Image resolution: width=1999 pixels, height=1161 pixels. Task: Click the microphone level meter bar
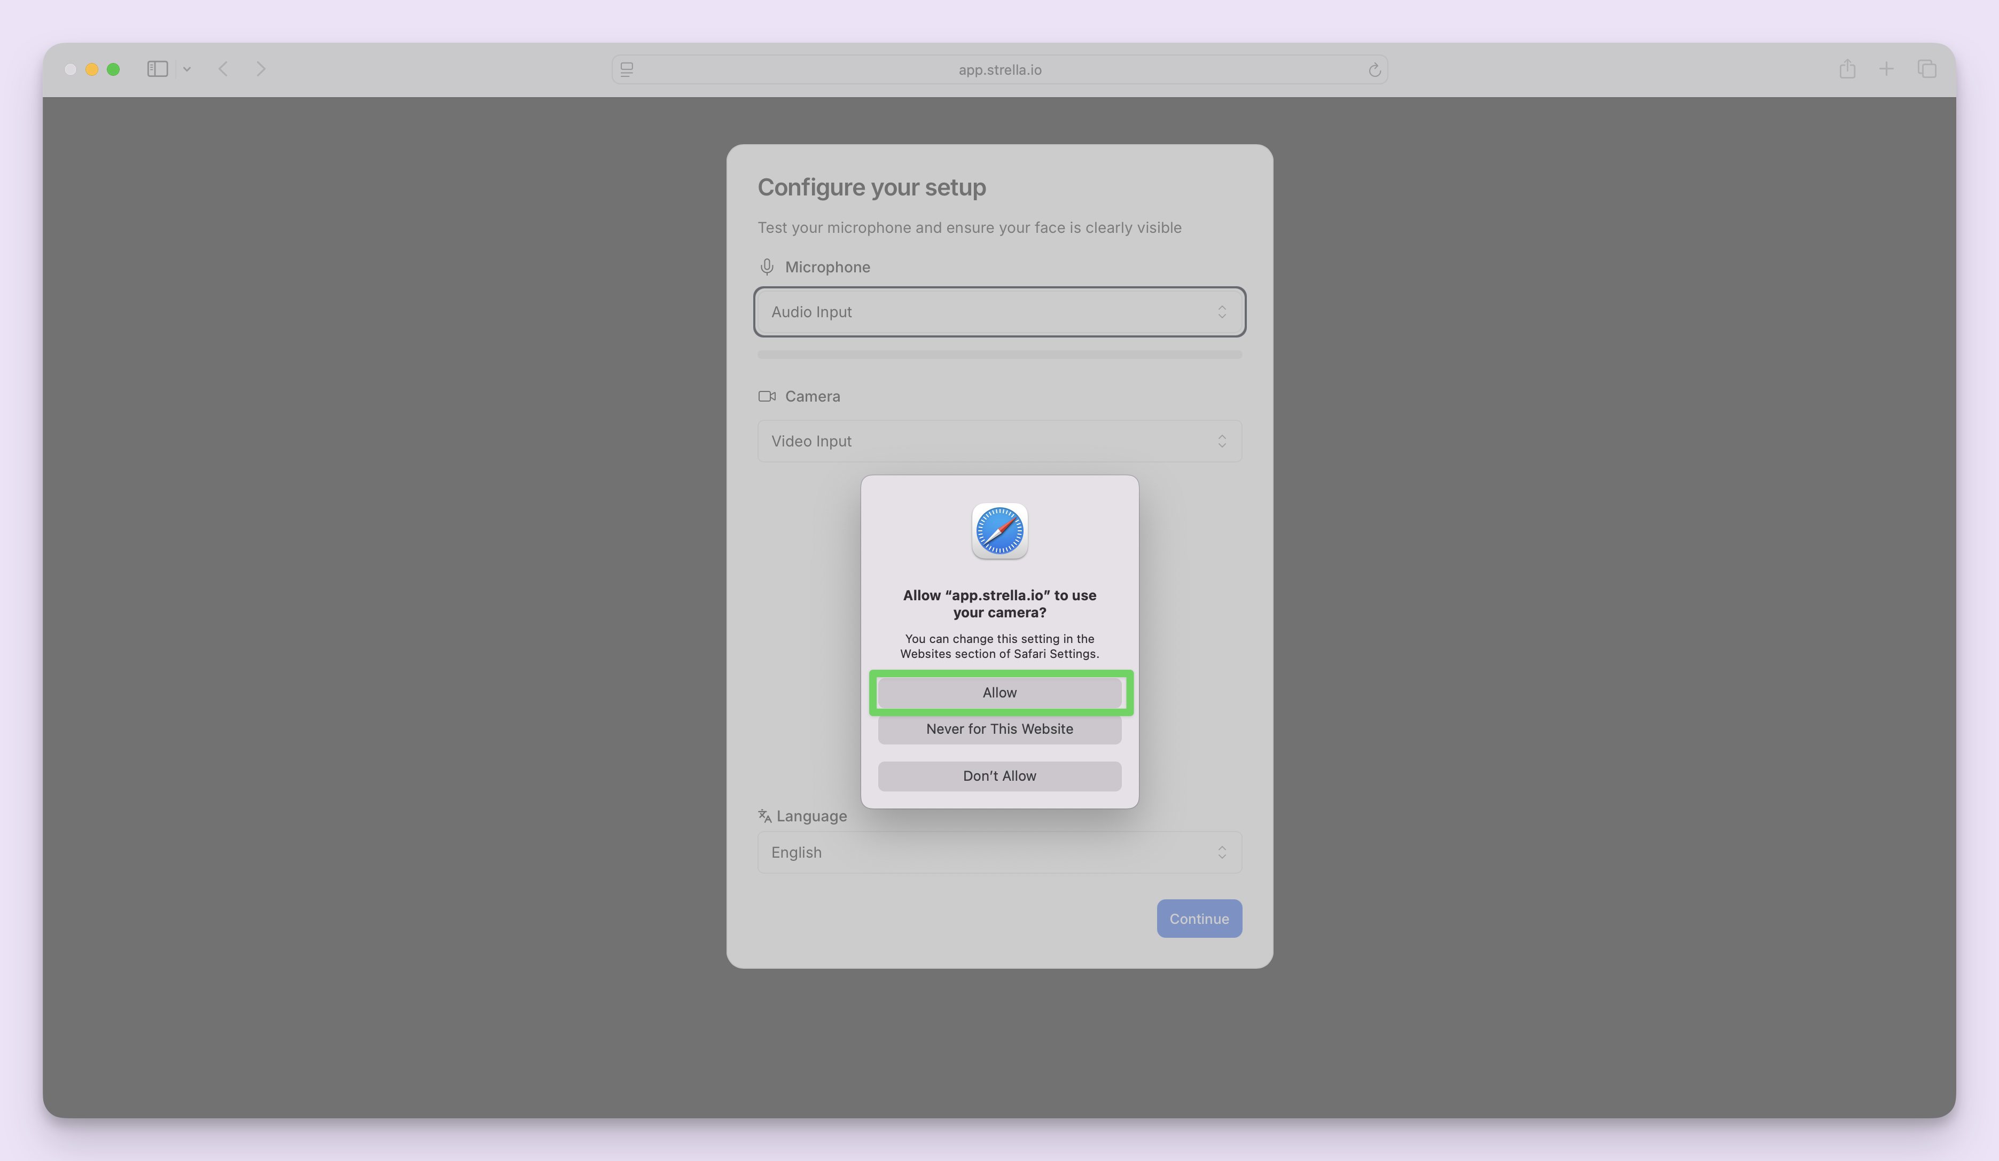pos(999,355)
